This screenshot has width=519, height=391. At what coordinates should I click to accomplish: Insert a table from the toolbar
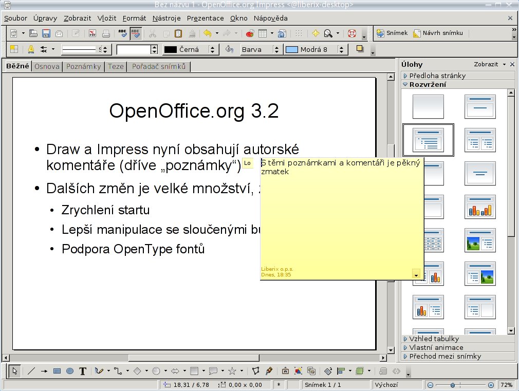tap(263, 33)
